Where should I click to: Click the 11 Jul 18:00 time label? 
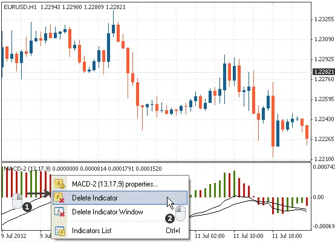(287, 236)
